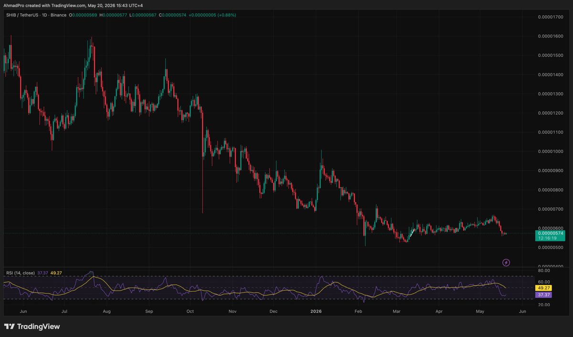The width and height of the screenshot is (573, 337).
Task: Click the purple 37.37 value in RSI legend
Action: click(43, 273)
